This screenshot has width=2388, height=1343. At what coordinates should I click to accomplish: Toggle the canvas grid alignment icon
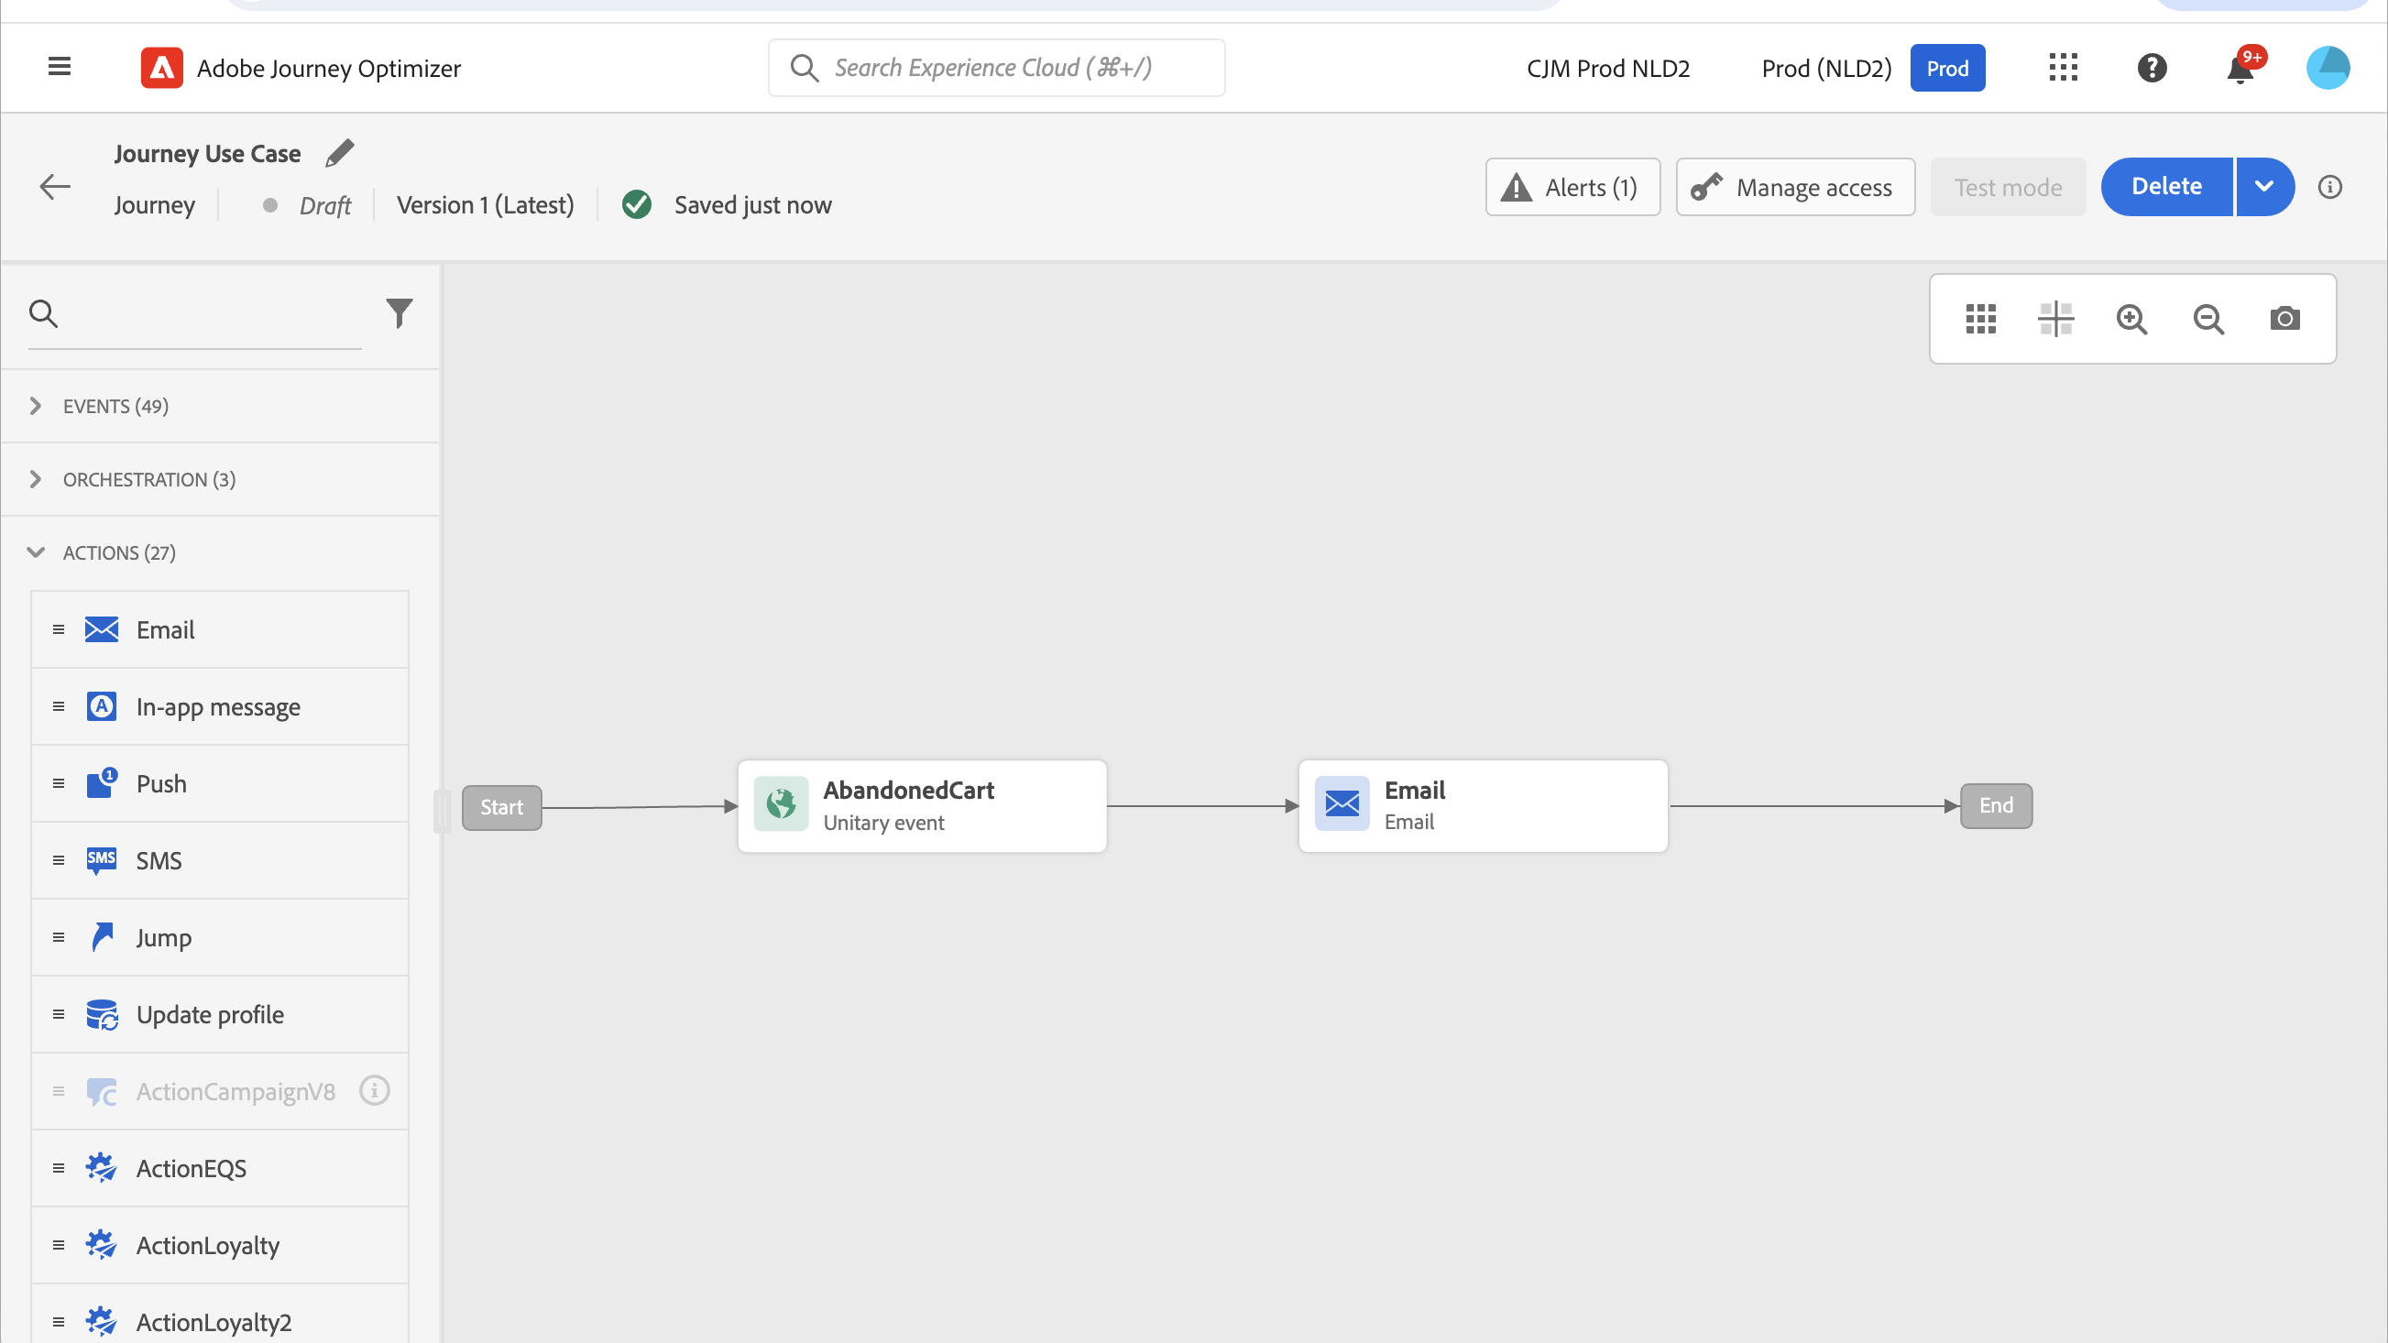(x=2055, y=319)
